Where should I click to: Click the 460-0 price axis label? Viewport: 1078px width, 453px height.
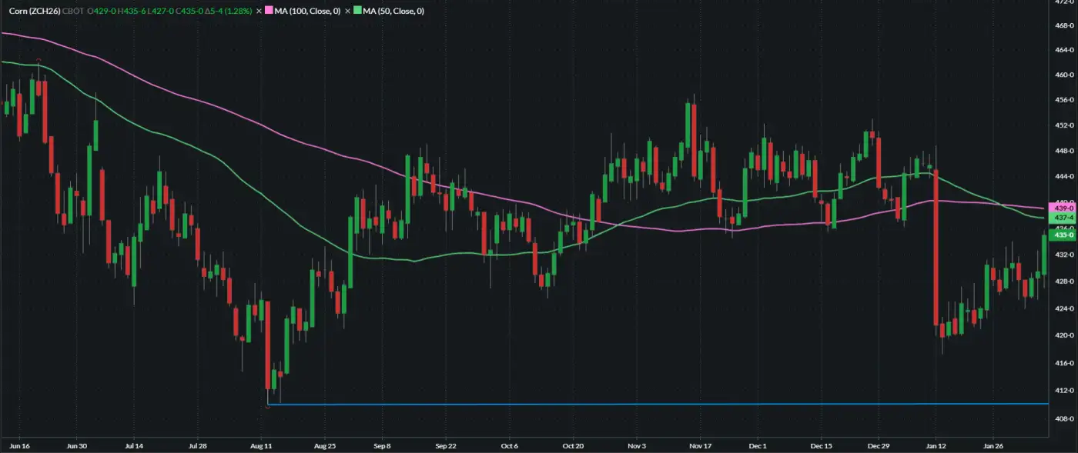pyautogui.click(x=1063, y=75)
